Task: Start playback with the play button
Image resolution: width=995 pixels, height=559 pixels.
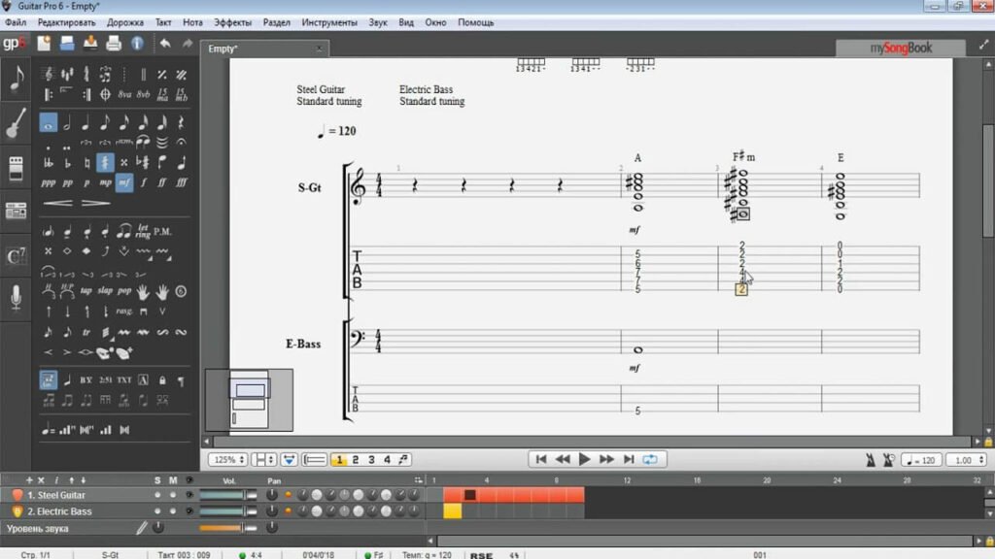Action: [584, 459]
